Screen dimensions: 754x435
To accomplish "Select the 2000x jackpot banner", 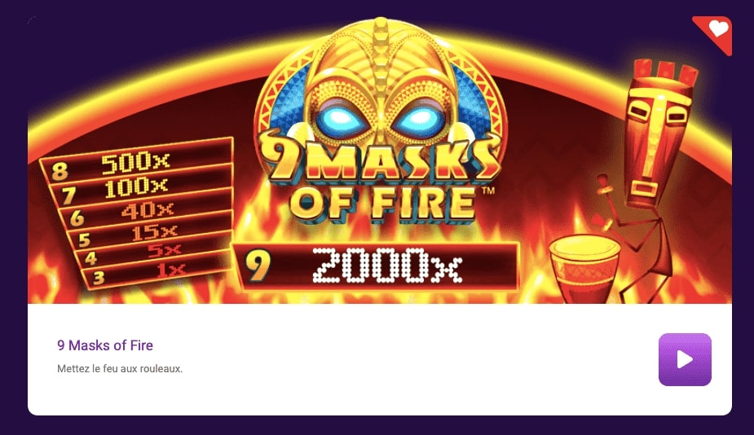I will [x=376, y=266].
